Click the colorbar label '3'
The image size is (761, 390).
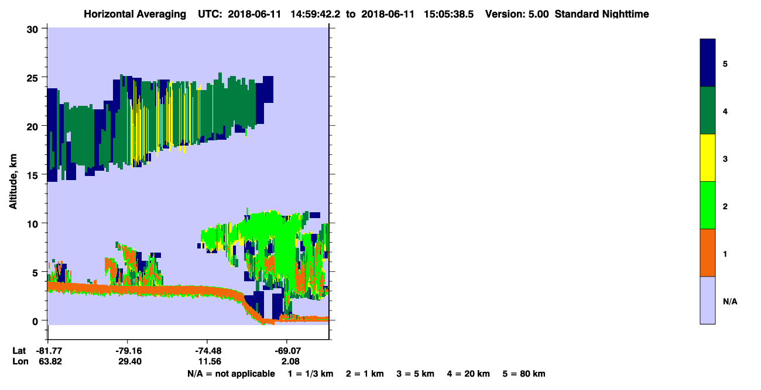click(725, 158)
